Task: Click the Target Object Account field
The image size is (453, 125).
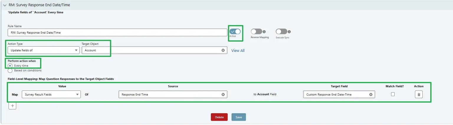Action: click(154, 50)
